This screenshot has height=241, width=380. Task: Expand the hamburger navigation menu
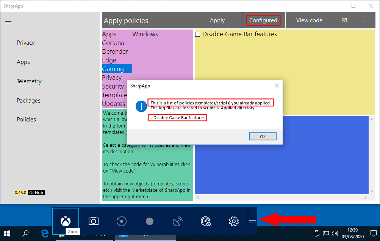[8, 22]
